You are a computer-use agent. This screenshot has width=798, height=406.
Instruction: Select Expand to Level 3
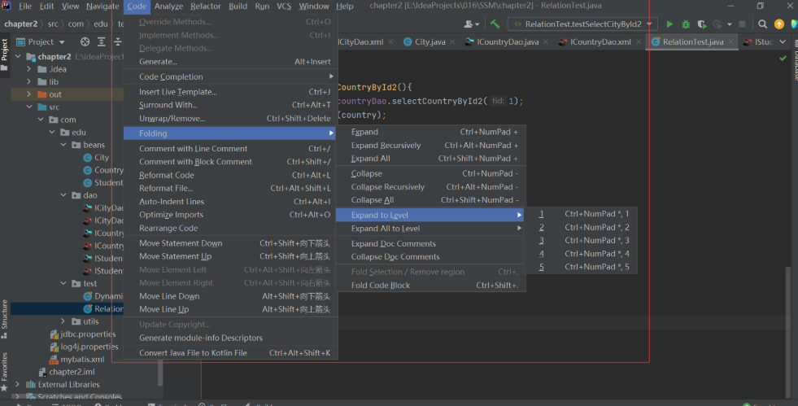581,240
